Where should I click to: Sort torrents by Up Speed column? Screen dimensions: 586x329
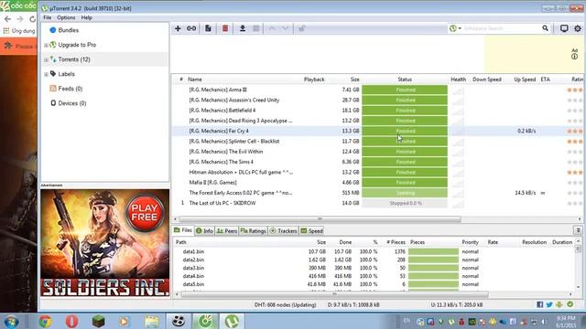(x=525, y=80)
